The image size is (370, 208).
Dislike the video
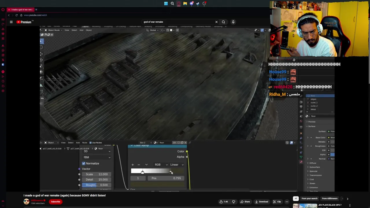234,202
